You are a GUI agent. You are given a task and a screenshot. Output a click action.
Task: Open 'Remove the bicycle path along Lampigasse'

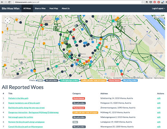tap(26, 122)
